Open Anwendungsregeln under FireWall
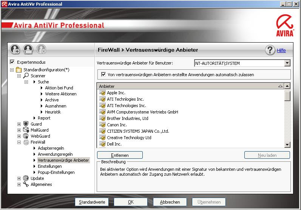This screenshot has height=210, width=301. (55, 154)
